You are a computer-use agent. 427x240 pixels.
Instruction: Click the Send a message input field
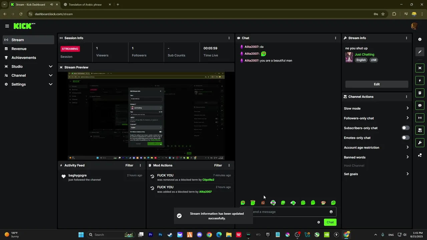click(288, 212)
